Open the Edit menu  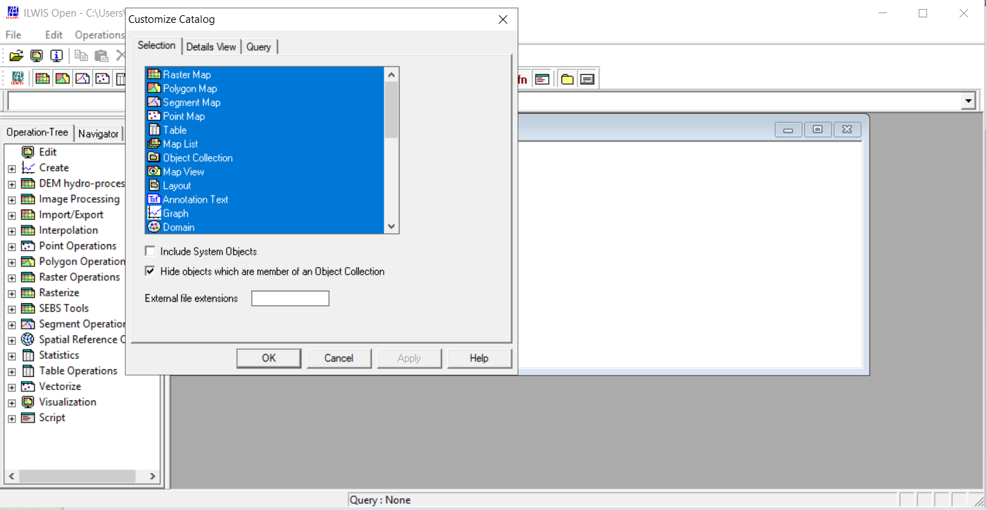[53, 35]
